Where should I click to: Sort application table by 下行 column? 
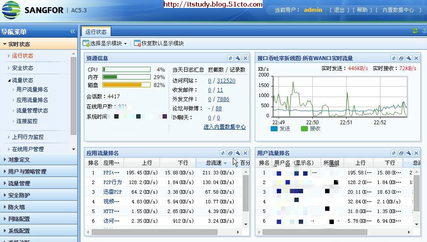[x=178, y=163]
